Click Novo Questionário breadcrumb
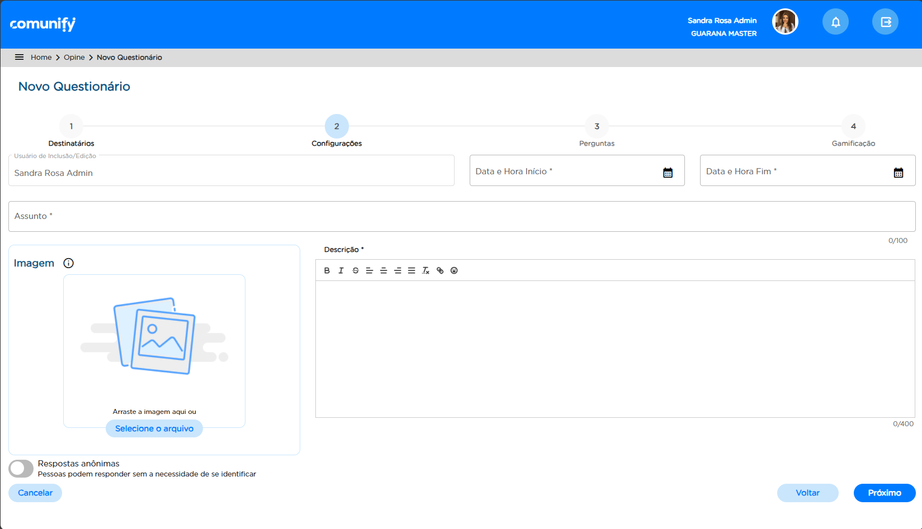Viewport: 922px width, 529px height. tap(129, 57)
